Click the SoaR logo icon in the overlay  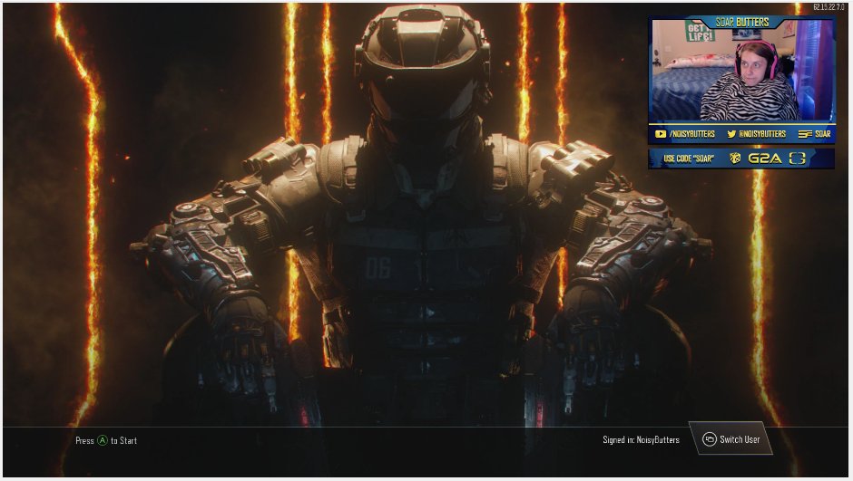click(x=805, y=134)
